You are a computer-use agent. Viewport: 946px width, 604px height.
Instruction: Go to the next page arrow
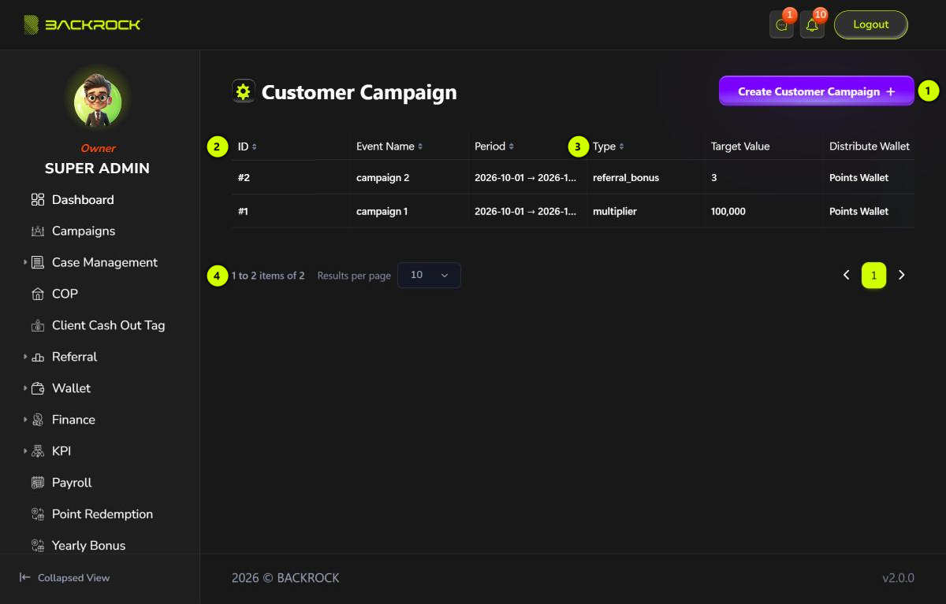902,276
